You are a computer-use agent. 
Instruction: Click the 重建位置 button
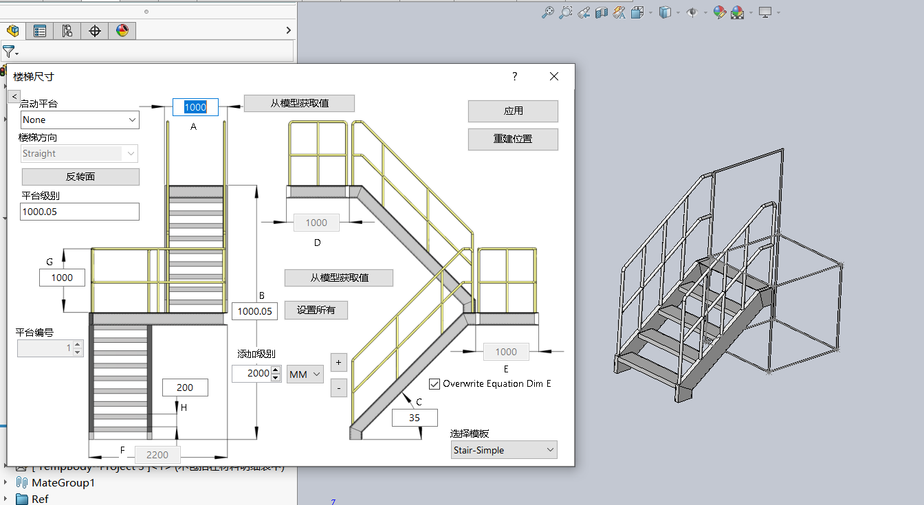coord(513,139)
